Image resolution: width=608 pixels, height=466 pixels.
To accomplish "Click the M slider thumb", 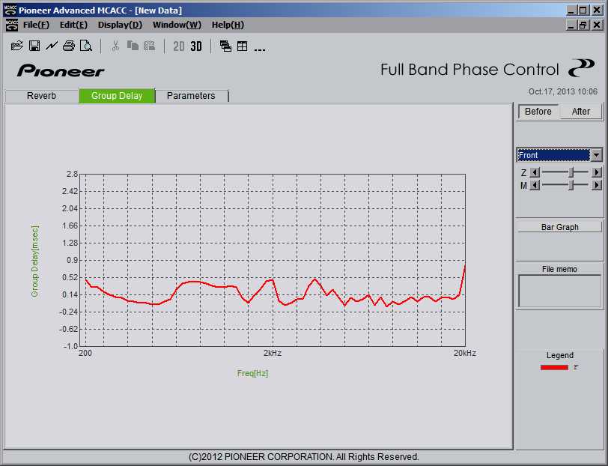I will (571, 186).
